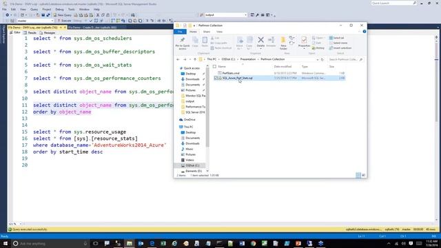
Task: Click the Quick Launch search box in SSMS
Action: [x=393, y=3]
